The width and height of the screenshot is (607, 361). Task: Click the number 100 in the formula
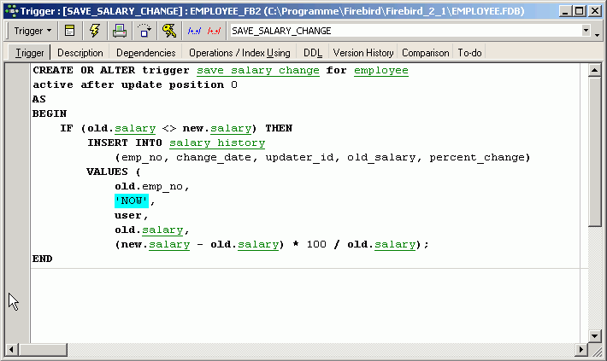click(x=316, y=245)
